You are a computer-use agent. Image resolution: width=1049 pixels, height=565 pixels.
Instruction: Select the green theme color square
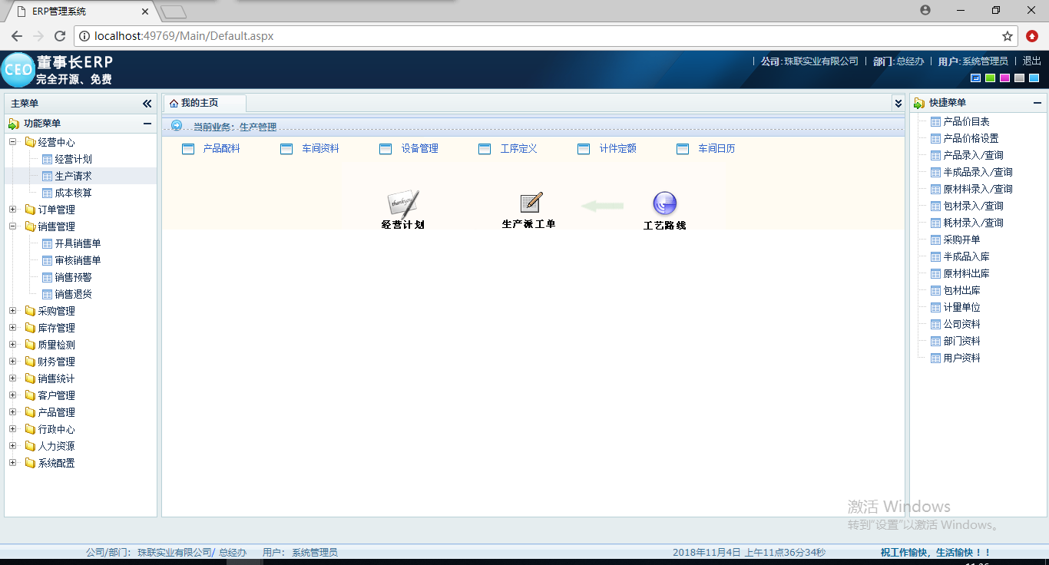(990, 78)
